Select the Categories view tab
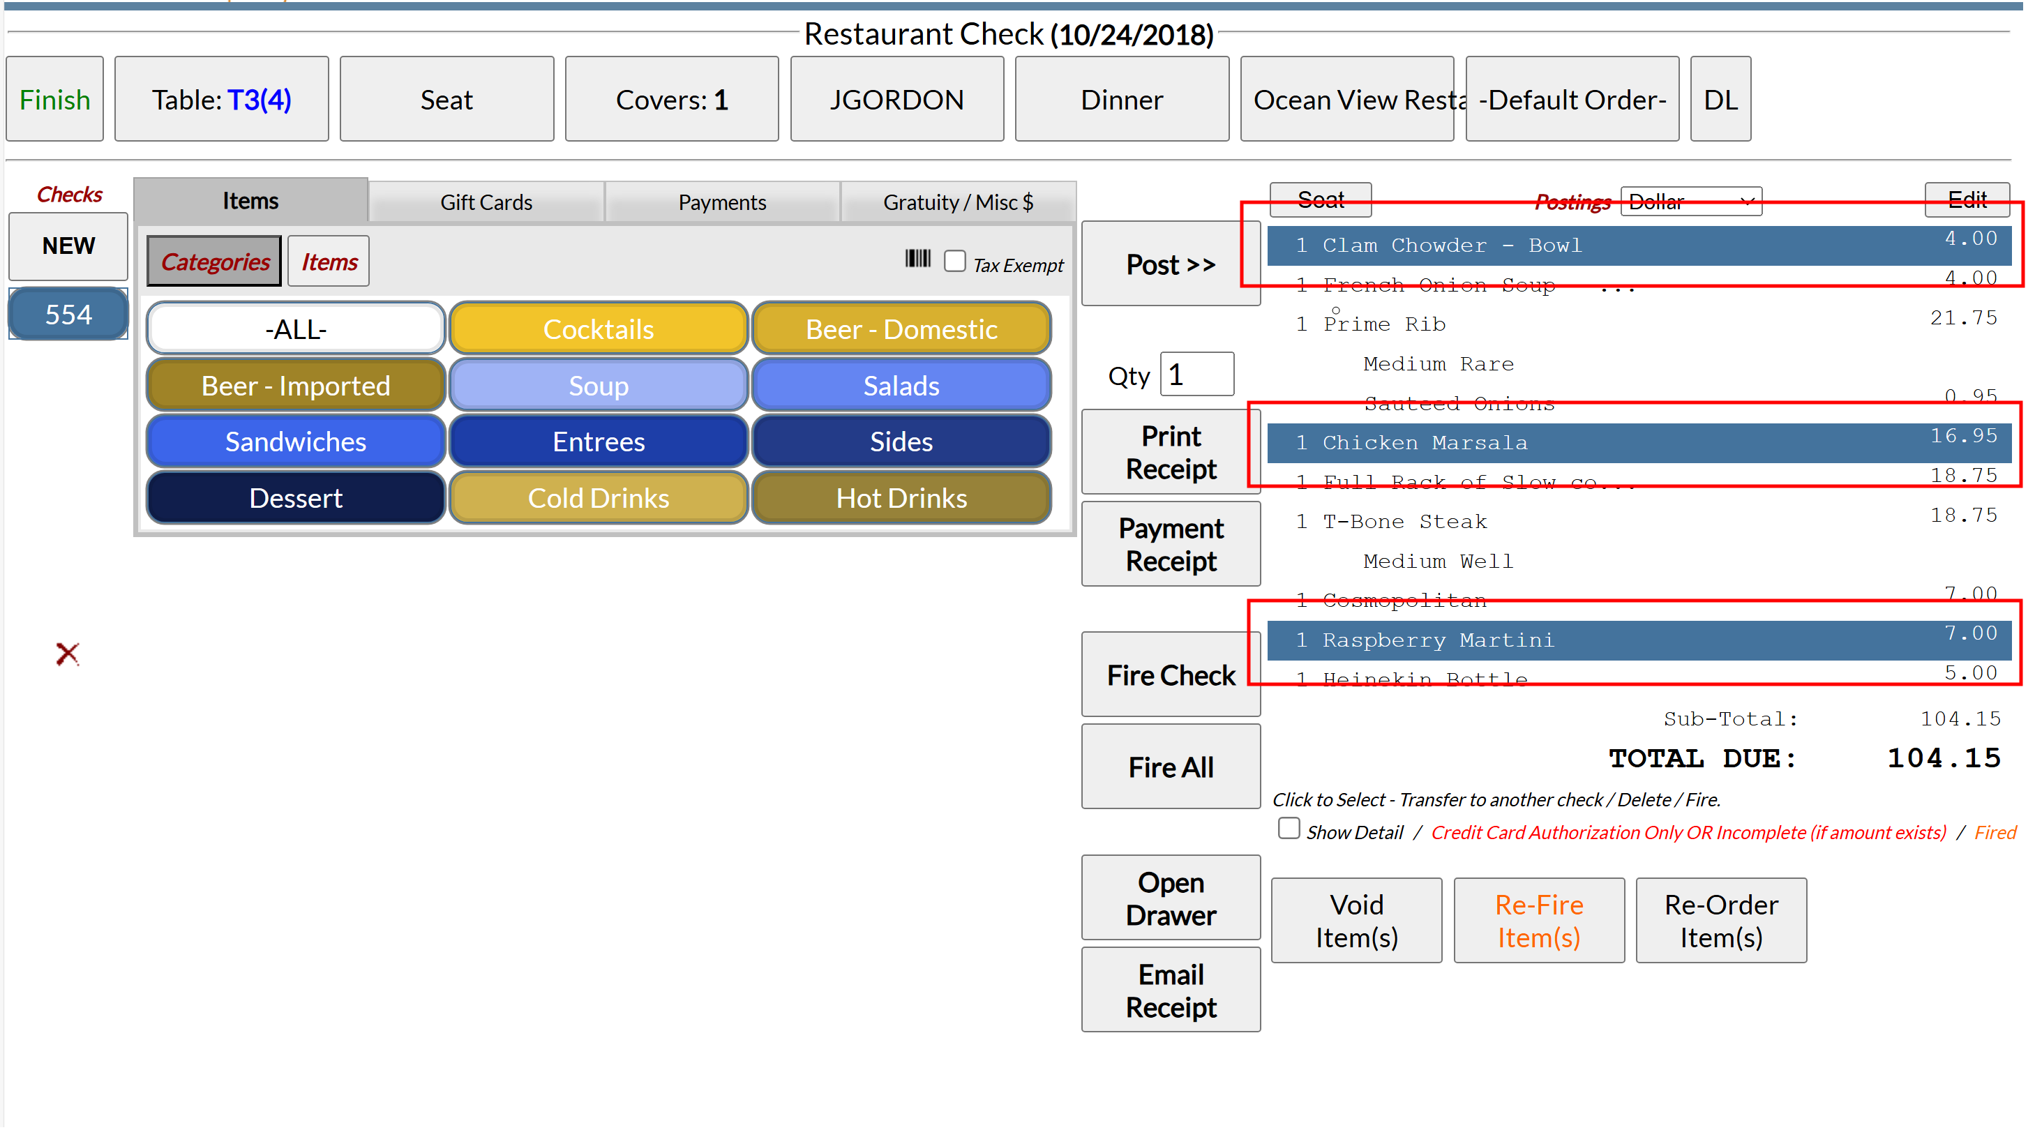This screenshot has height=1130, width=2035. point(214,262)
